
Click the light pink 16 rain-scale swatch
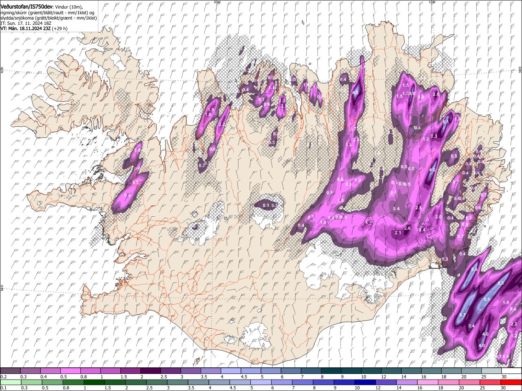pyautogui.click(x=427, y=382)
